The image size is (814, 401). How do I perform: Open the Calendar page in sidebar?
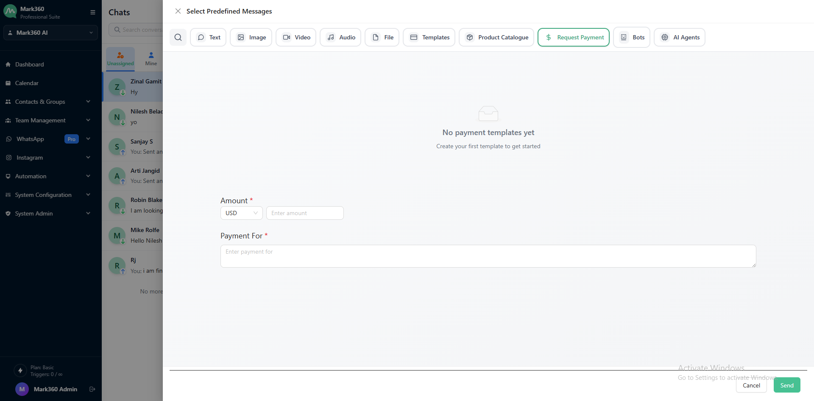pyautogui.click(x=27, y=83)
